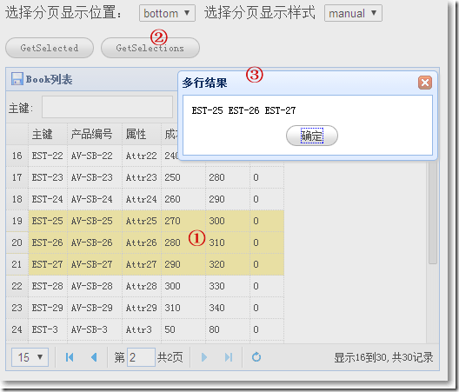Click attribute cell Attr28
The width and height of the screenshot is (459, 392).
(x=141, y=286)
